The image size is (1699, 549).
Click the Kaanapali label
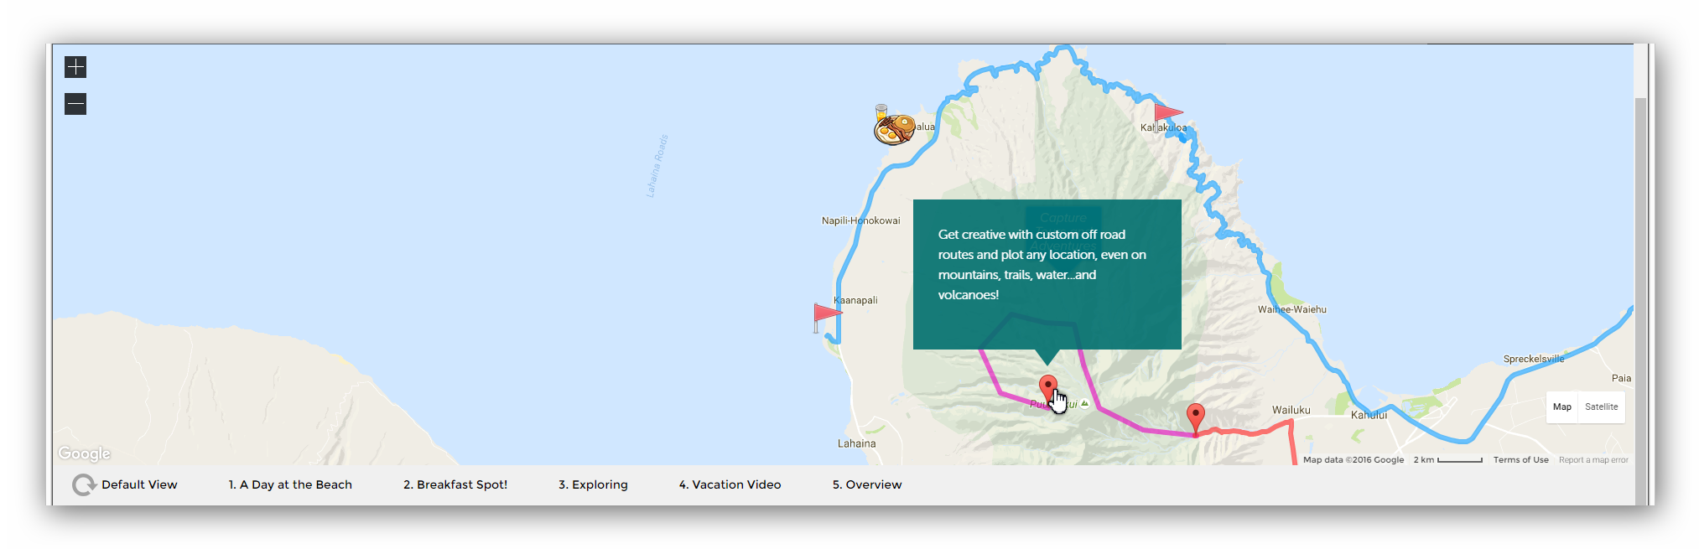(x=855, y=300)
